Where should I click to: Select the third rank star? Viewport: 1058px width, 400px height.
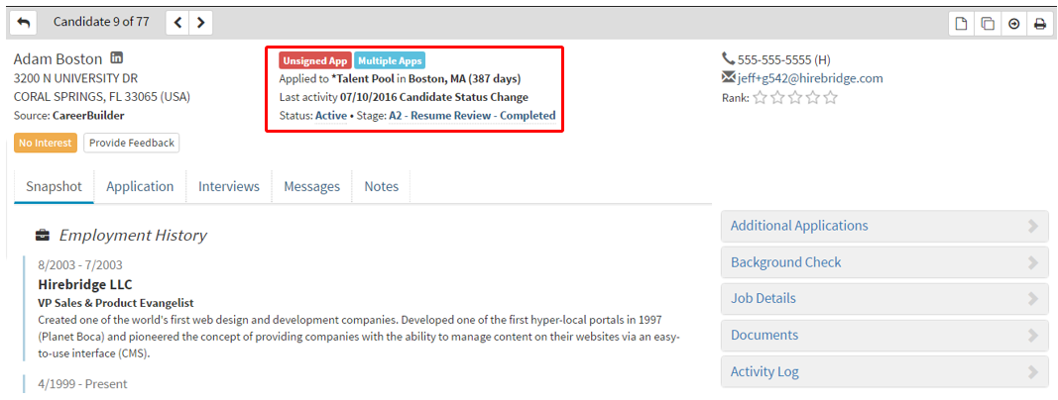tap(795, 97)
